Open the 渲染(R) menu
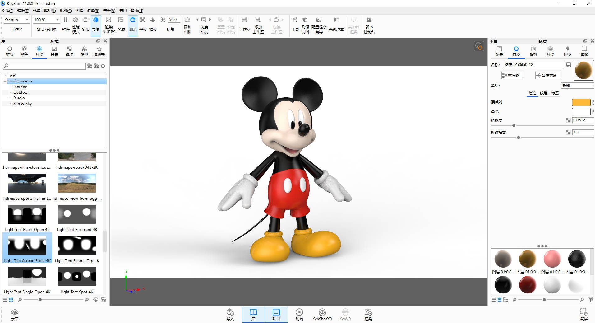This screenshot has width=595, height=323. pyautogui.click(x=93, y=11)
